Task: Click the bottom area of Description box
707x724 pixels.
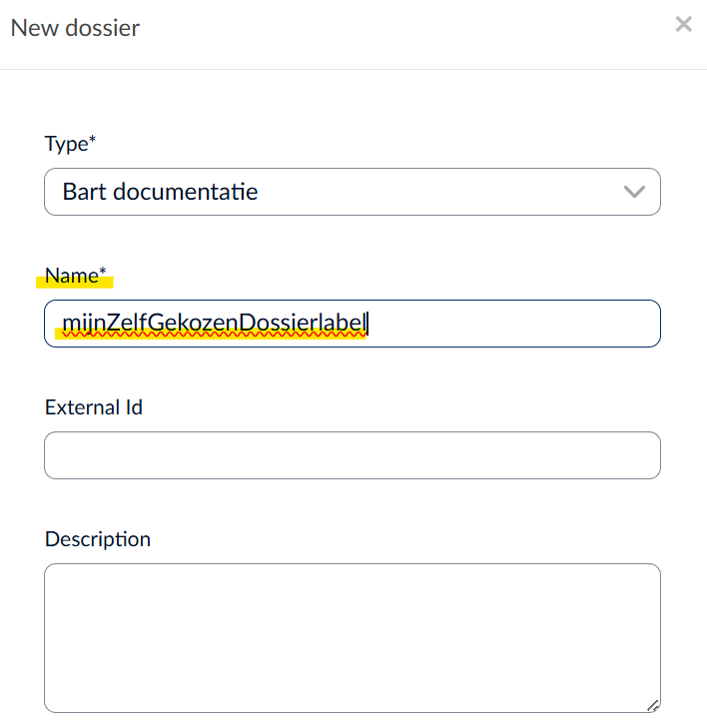Action: [x=352, y=694]
